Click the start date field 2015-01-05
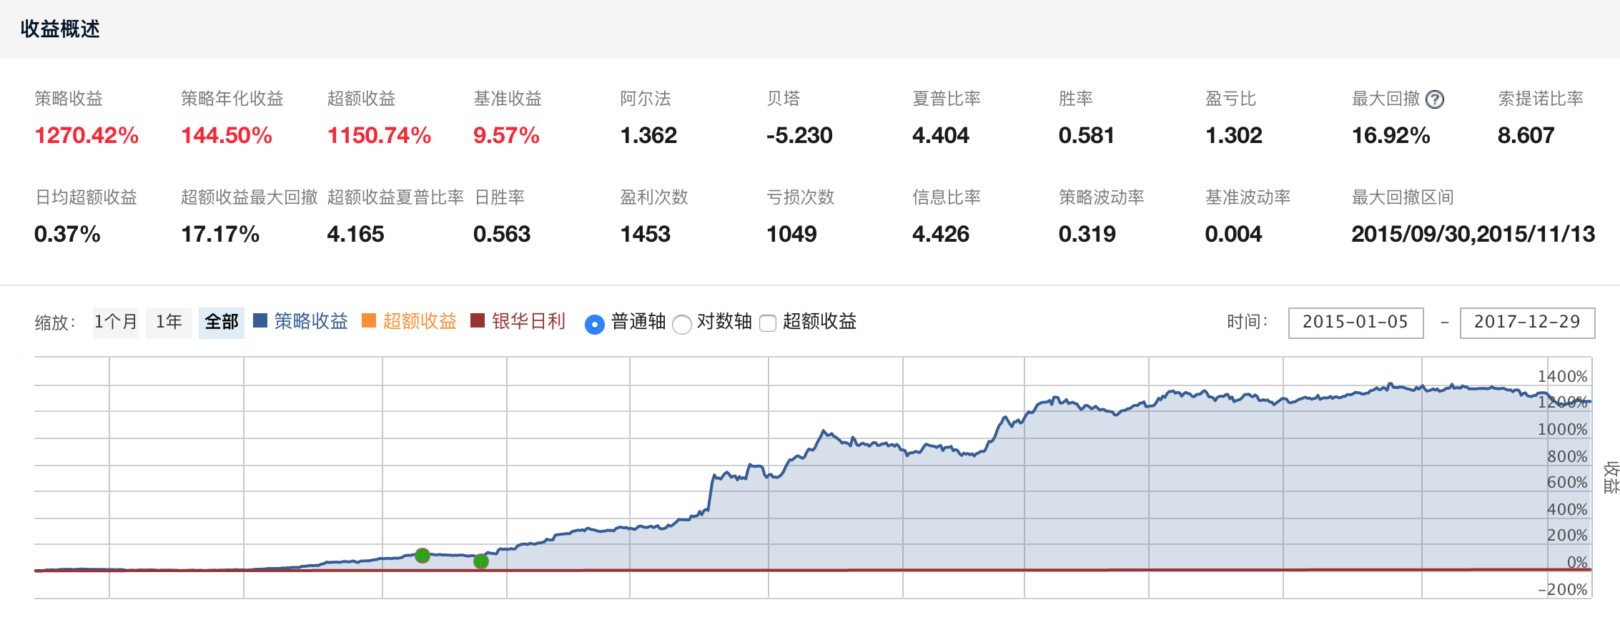 point(1355,323)
